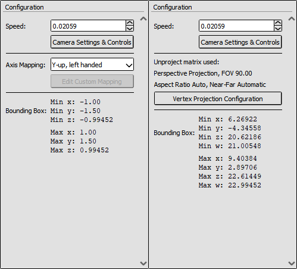The width and height of the screenshot is (297, 269).
Task: Decrease Speed value in left panel
Action: [x=130, y=29]
